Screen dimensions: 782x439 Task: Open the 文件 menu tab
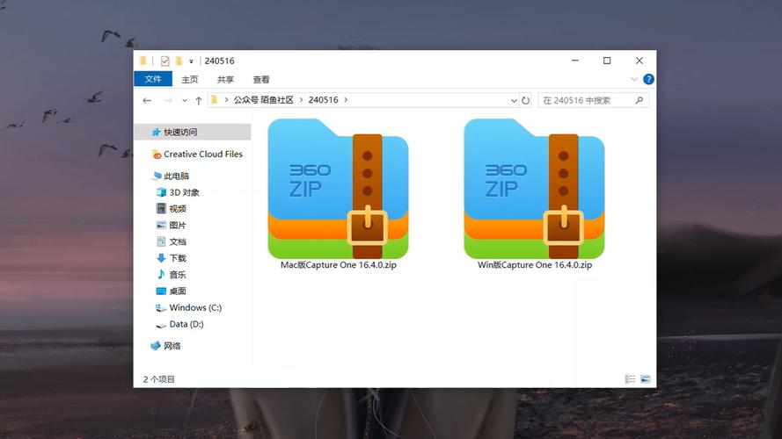[153, 79]
